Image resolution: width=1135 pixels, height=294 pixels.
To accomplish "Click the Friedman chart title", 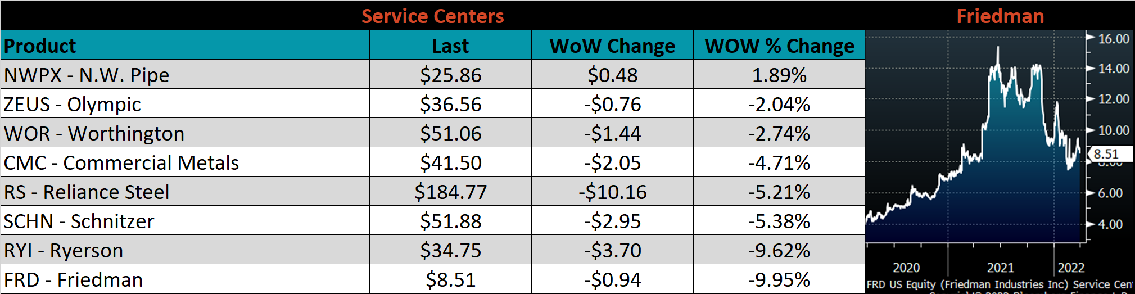I will pos(1000,16).
